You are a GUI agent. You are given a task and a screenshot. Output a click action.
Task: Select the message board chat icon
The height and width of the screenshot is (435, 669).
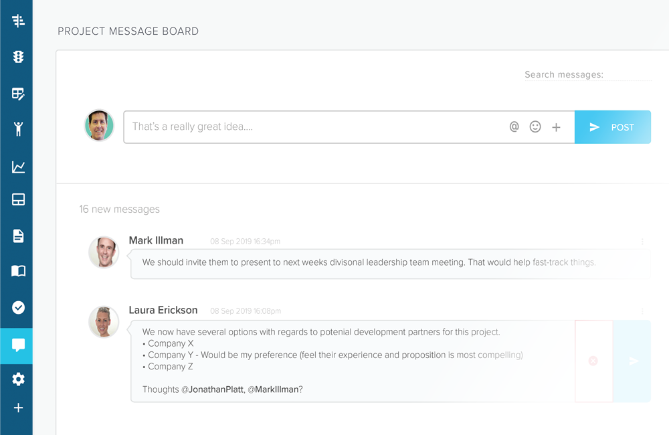click(17, 346)
